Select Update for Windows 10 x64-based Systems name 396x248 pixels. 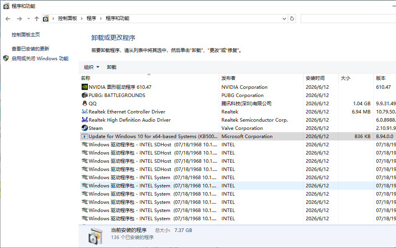pyautogui.click(x=153, y=137)
